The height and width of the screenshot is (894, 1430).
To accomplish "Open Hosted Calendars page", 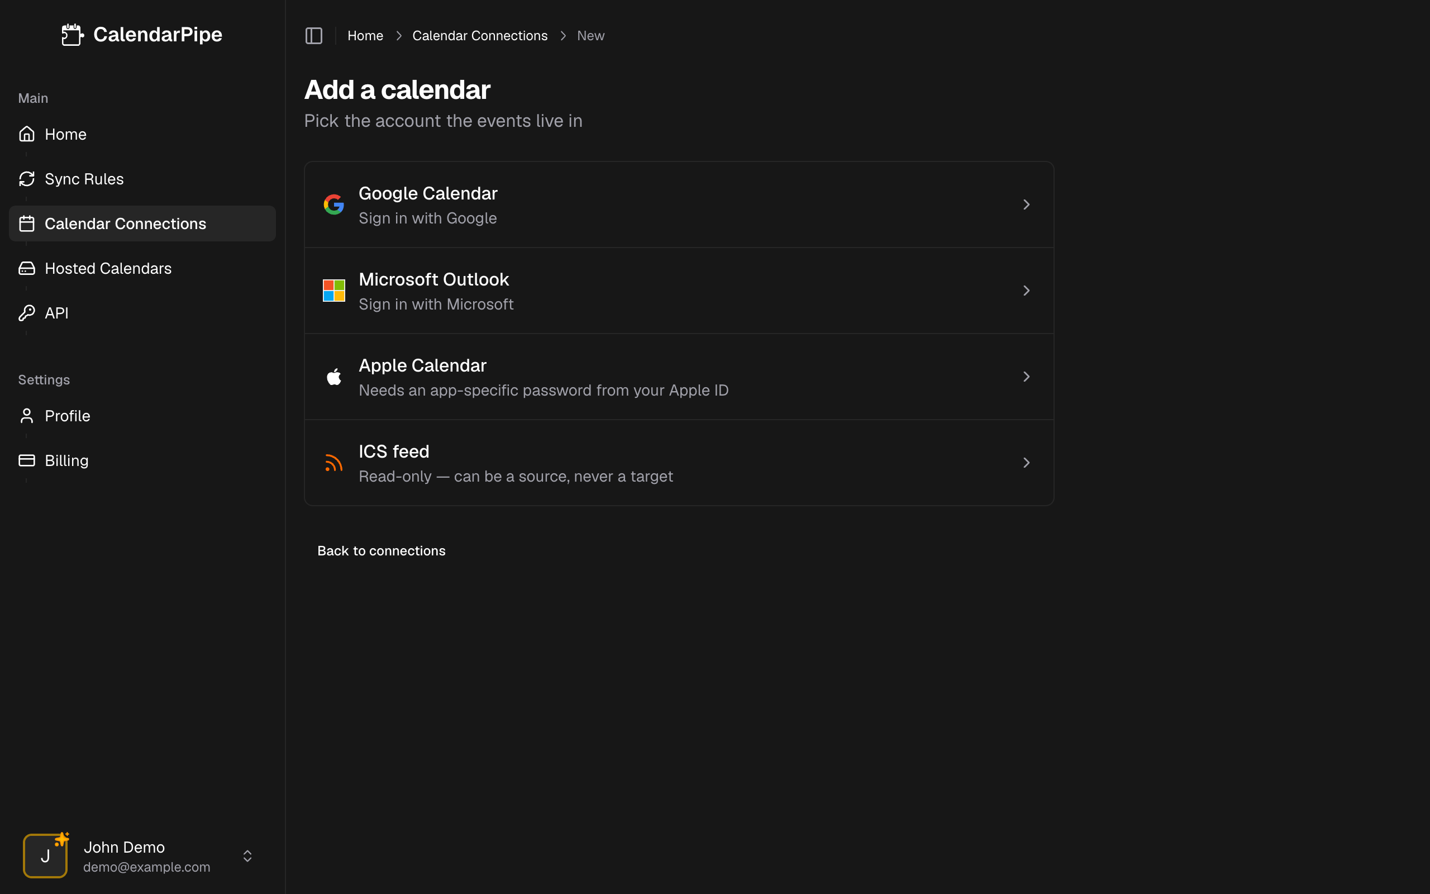I will point(142,268).
